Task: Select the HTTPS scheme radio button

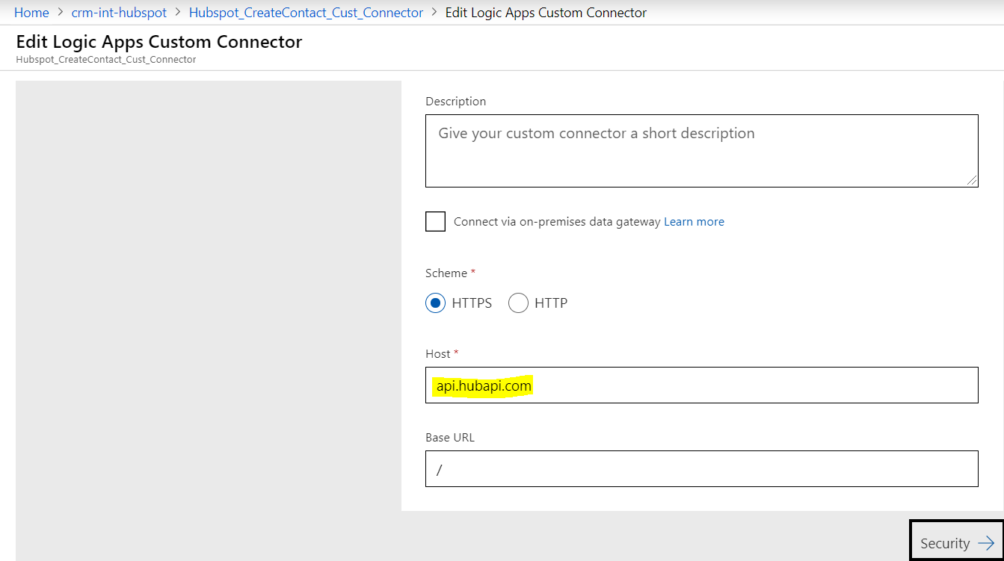Action: (x=435, y=303)
